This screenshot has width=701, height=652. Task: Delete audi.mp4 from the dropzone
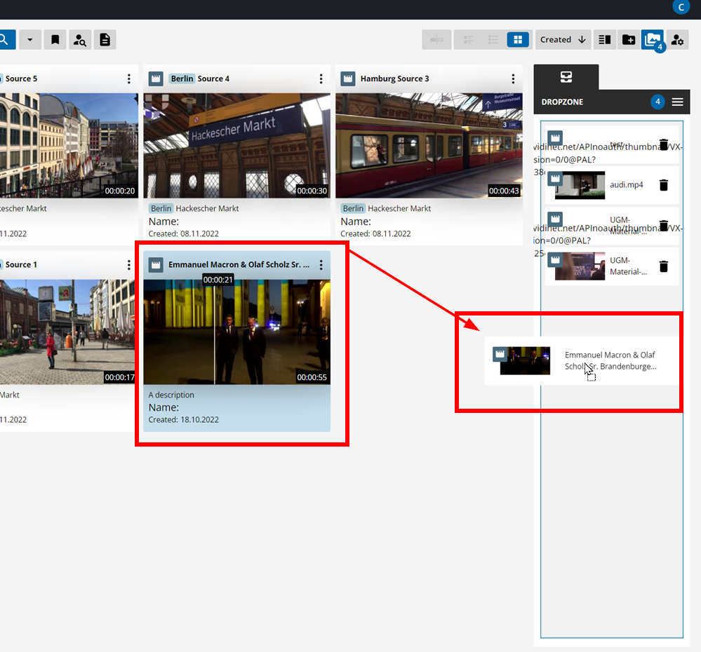click(x=663, y=185)
